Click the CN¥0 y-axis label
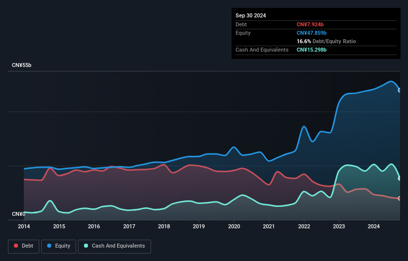 [18, 214]
